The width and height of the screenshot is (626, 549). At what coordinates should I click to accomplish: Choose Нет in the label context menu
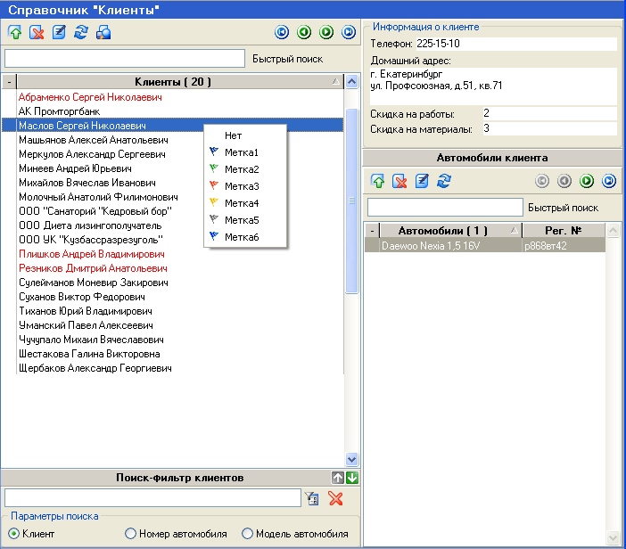tap(233, 135)
